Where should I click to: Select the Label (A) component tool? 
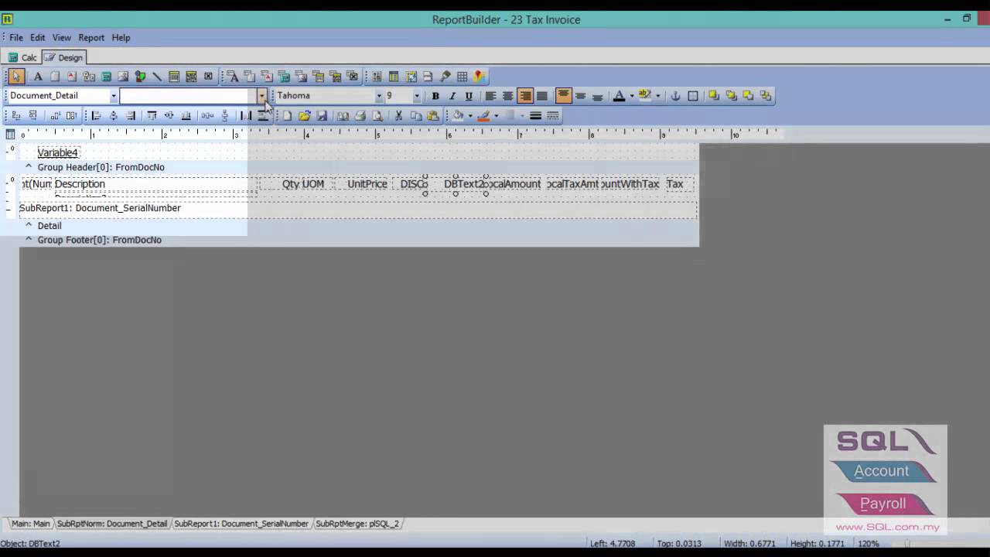tap(38, 77)
